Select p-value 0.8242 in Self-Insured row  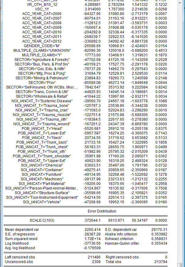pyautogui.click(x=161, y=87)
